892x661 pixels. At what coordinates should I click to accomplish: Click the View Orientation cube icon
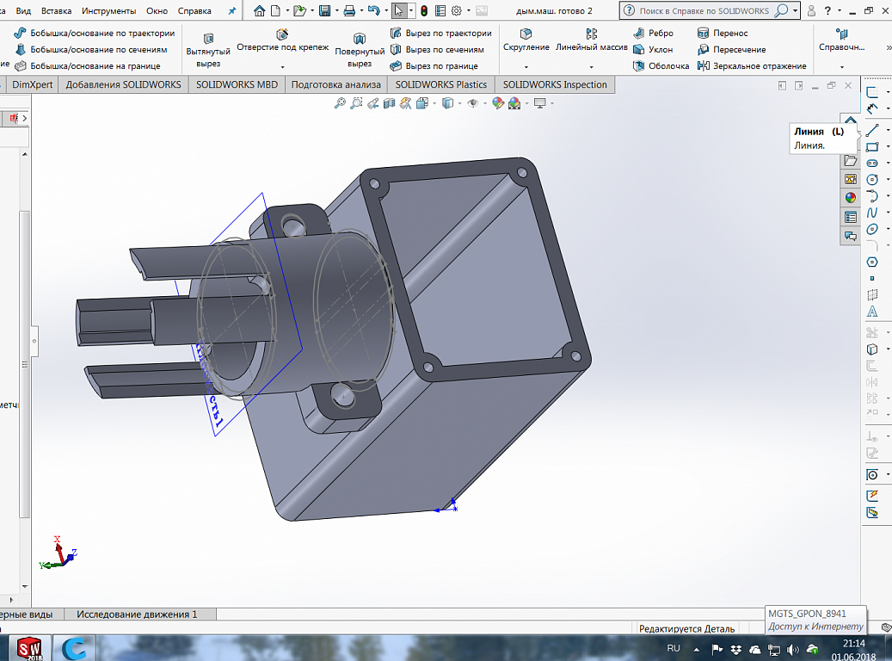422,103
